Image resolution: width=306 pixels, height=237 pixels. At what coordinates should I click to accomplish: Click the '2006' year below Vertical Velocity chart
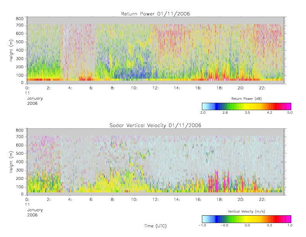pyautogui.click(x=32, y=215)
